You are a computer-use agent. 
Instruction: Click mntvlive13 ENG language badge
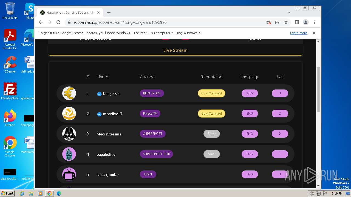click(x=250, y=114)
